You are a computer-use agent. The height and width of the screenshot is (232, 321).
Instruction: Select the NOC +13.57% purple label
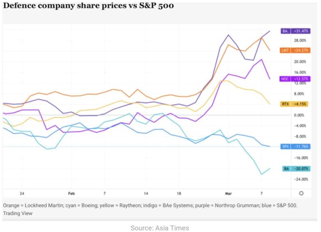pyautogui.click(x=295, y=79)
